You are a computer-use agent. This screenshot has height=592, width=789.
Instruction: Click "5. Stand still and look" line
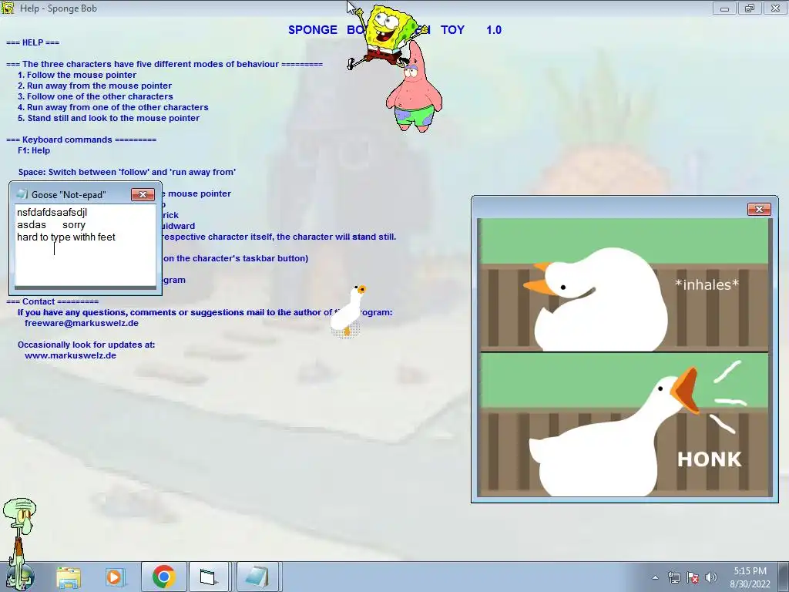pyautogui.click(x=108, y=118)
